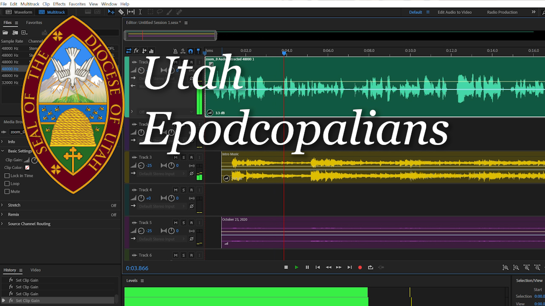Viewport: 545px width, 306px height.
Task: Enable Loop checkbox in Properties
Action: click(7, 184)
